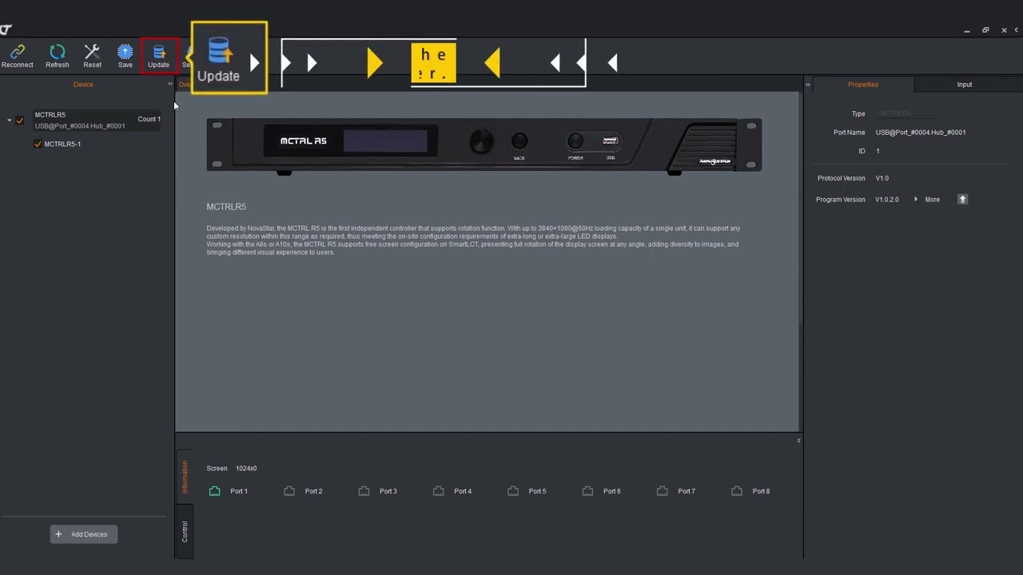Open the Control vertical tab
The height and width of the screenshot is (575, 1023).
[185, 532]
